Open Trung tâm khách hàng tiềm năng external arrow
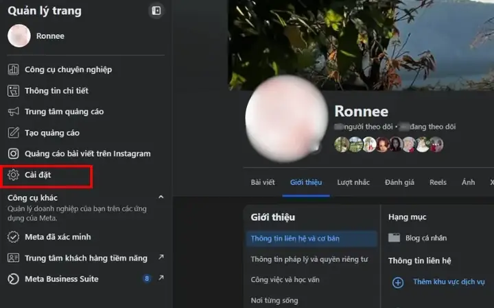 coord(161,257)
